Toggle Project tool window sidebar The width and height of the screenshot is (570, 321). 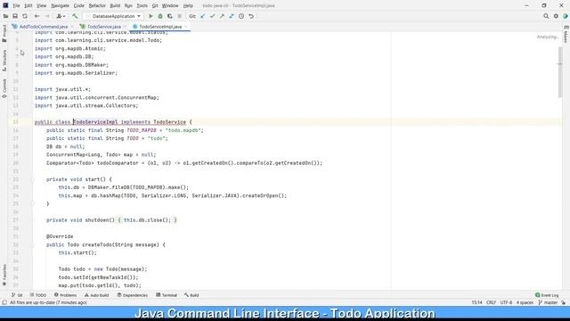coord(4,33)
